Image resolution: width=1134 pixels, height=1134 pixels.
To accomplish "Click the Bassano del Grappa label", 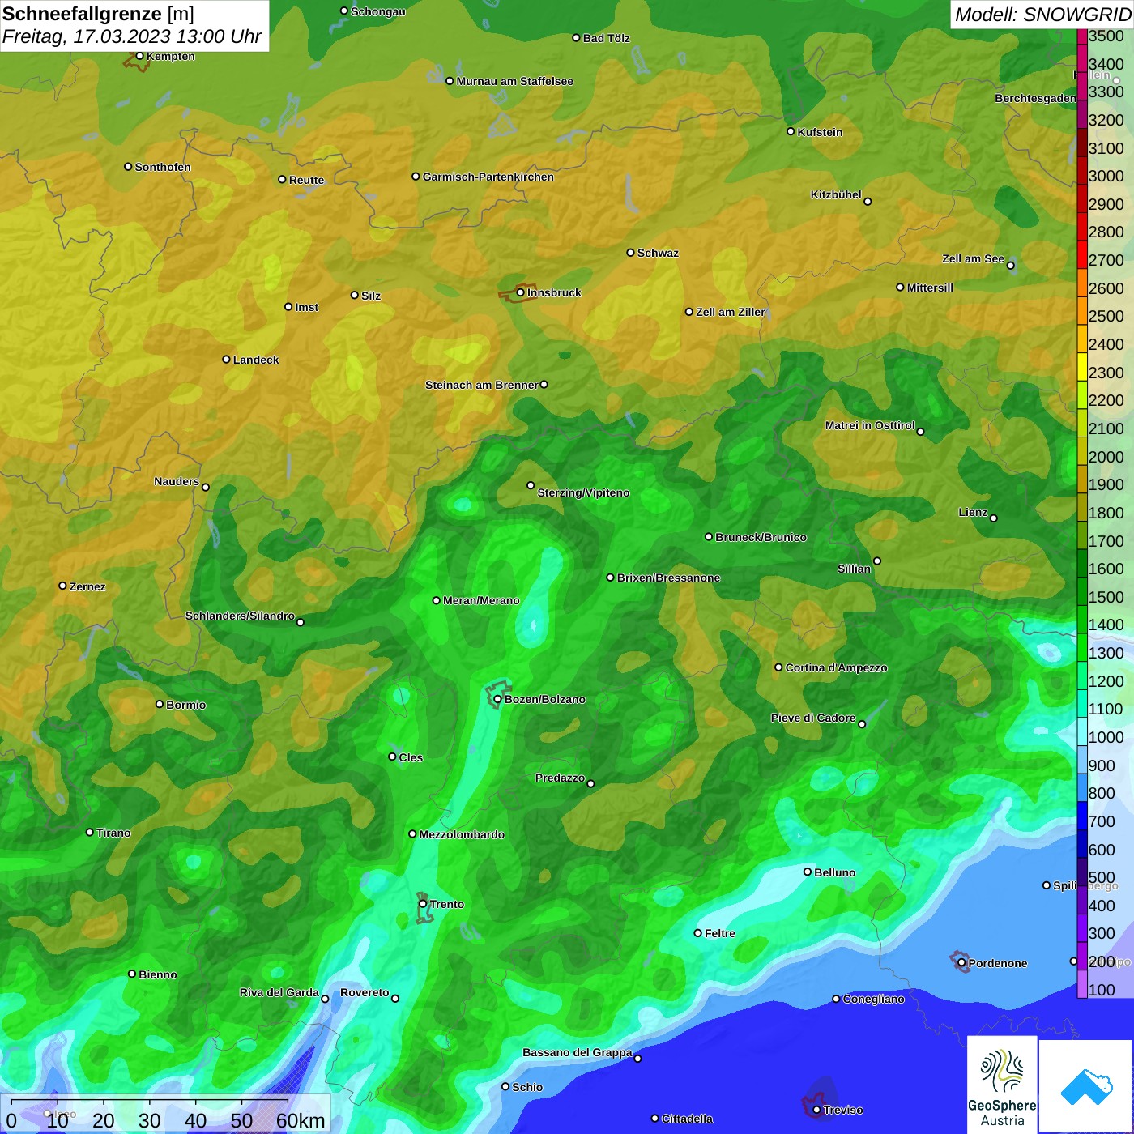I will (x=577, y=1052).
